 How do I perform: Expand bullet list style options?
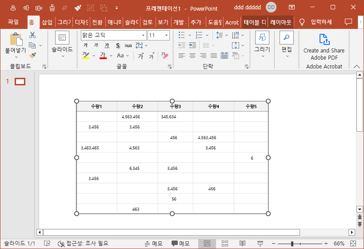point(190,35)
